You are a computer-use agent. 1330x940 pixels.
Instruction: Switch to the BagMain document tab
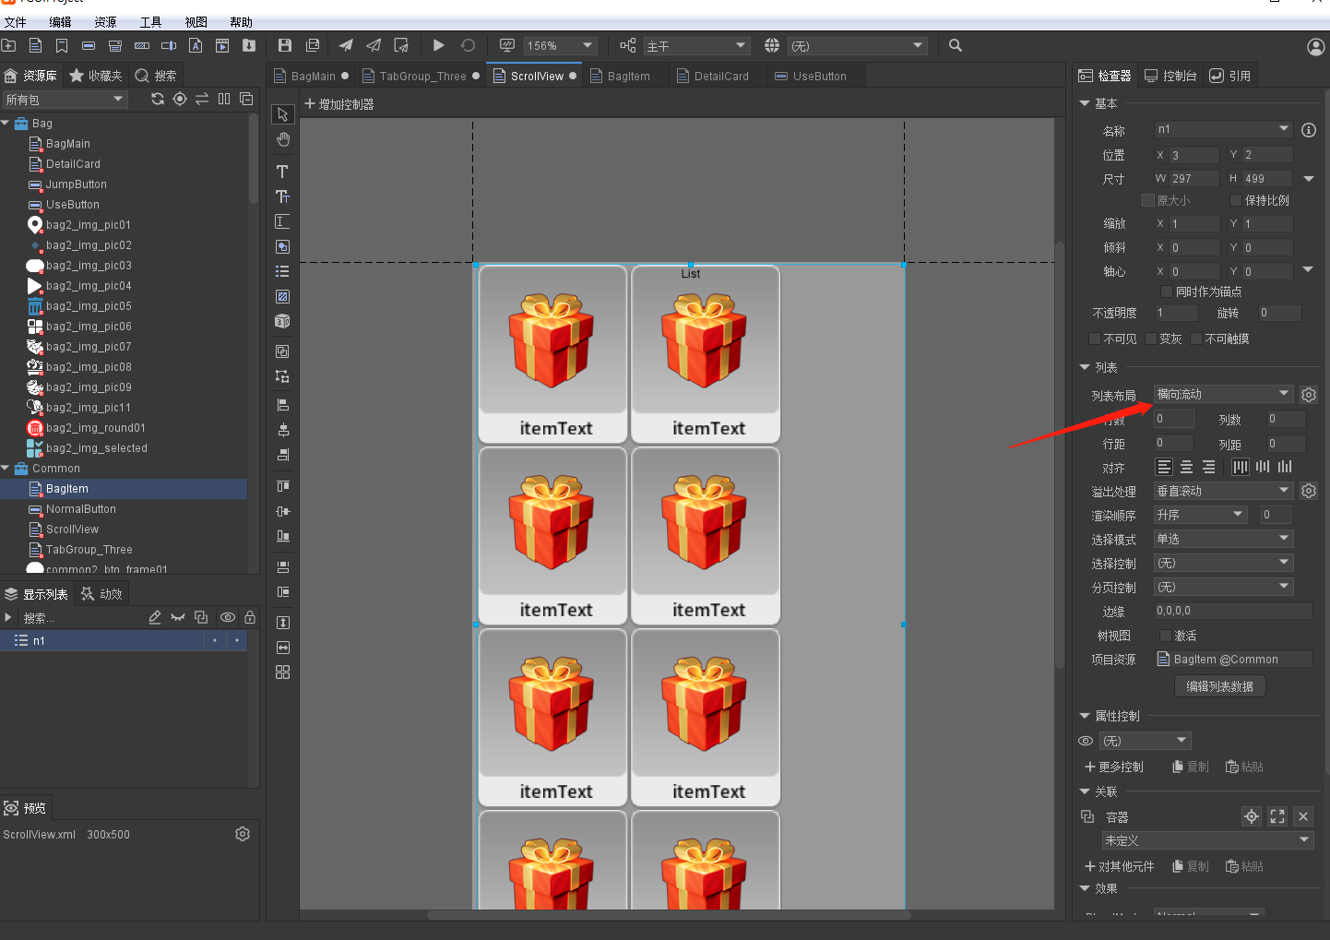tap(312, 77)
